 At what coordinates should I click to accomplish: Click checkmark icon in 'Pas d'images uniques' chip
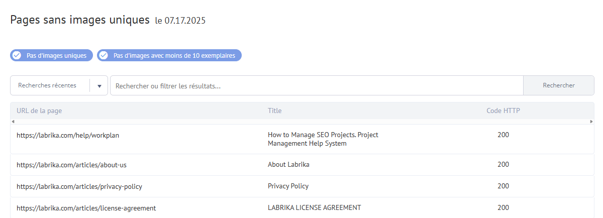coord(17,55)
